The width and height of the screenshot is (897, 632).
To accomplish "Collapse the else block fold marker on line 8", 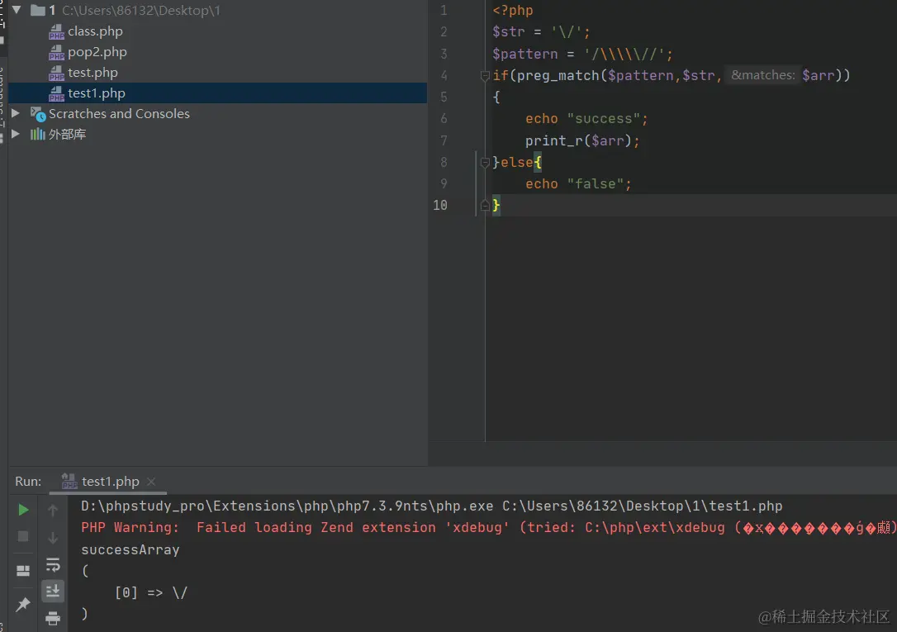I will (x=485, y=163).
